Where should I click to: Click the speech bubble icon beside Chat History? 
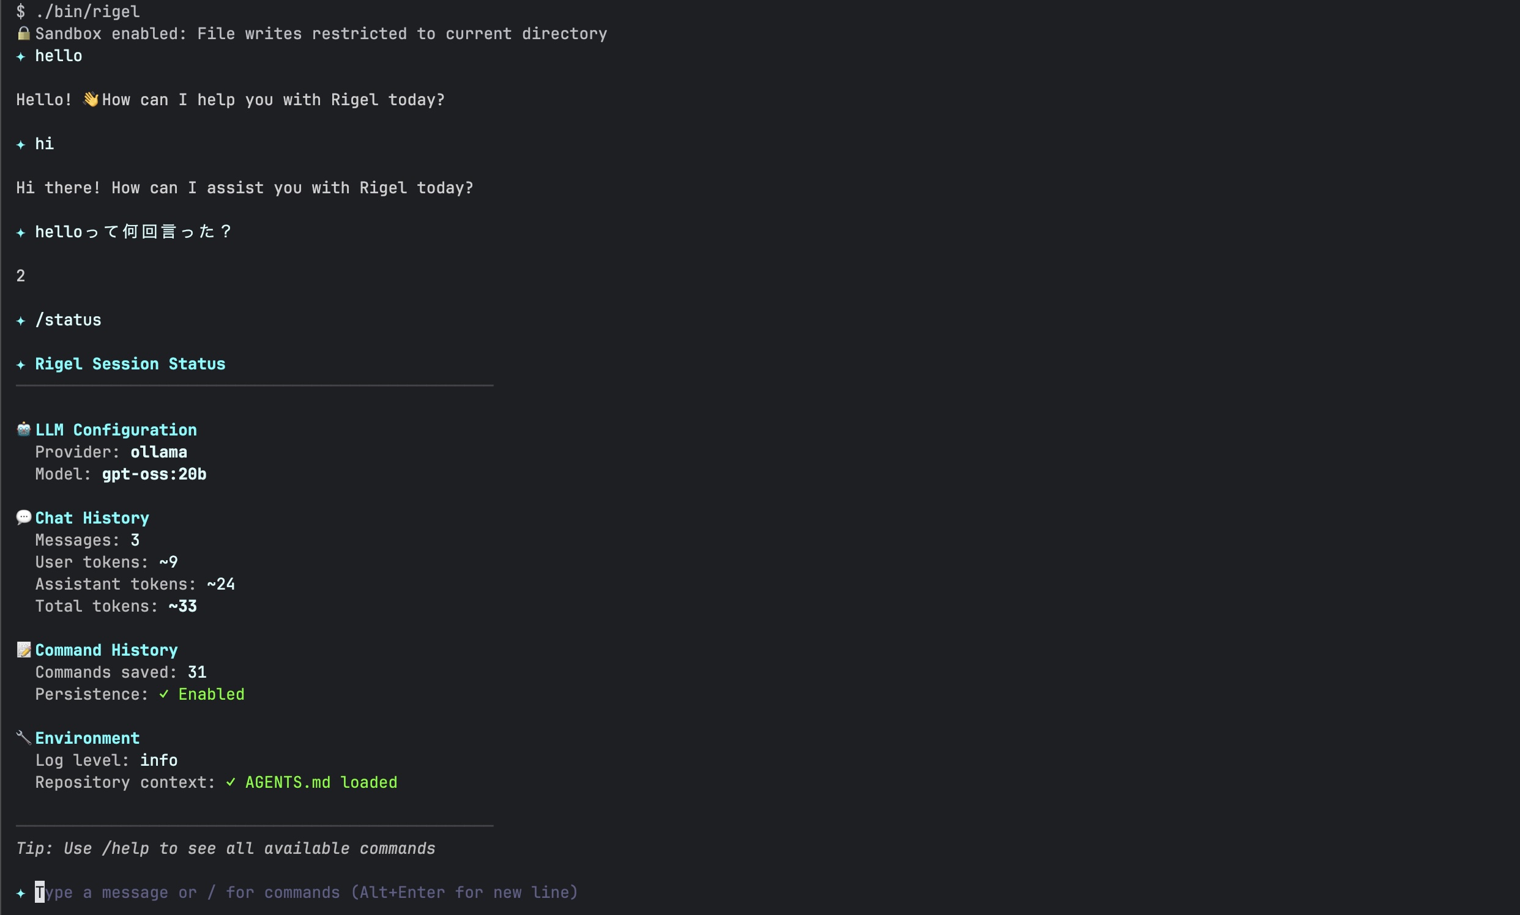click(x=23, y=517)
